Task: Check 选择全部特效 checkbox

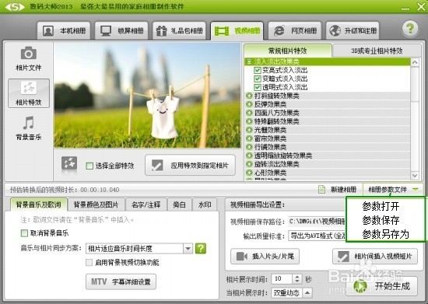Action: pyautogui.click(x=89, y=166)
